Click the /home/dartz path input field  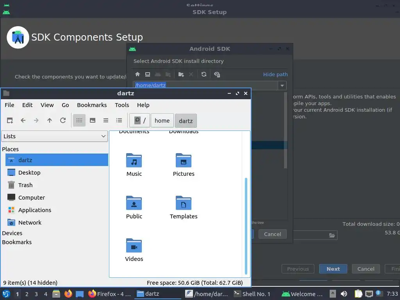coord(205,85)
